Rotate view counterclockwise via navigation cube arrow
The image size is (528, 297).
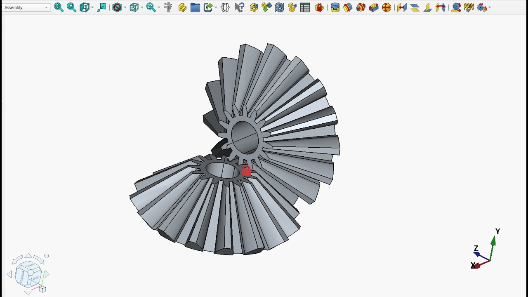click(17, 261)
